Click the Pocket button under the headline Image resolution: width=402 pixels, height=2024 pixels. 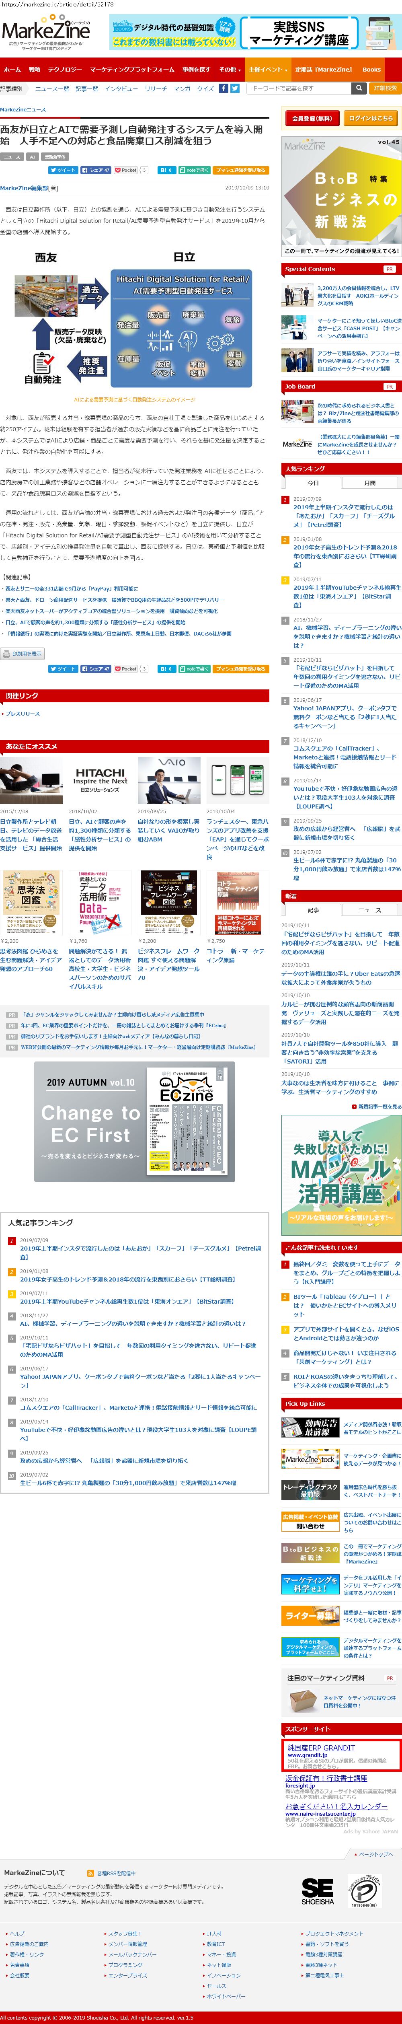click(x=125, y=170)
